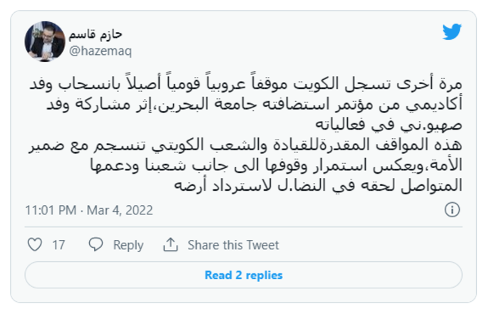
Task: Click the 11:01 PM time link
Action: [51, 210]
